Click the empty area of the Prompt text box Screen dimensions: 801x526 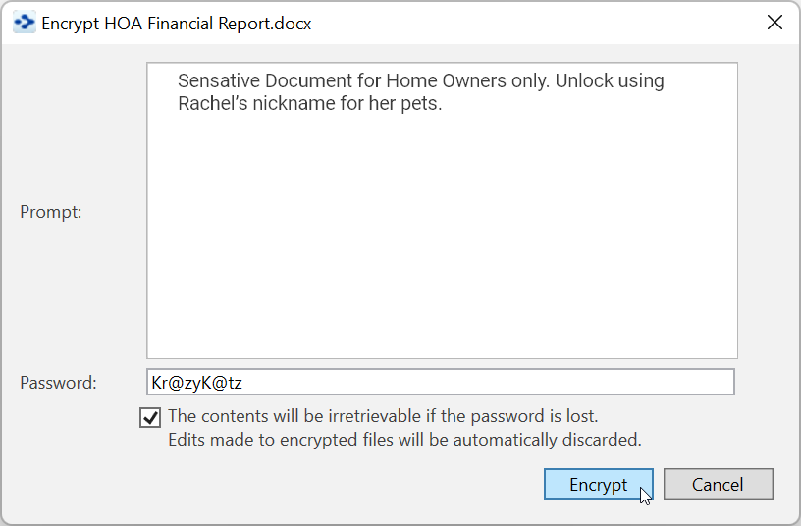(x=442, y=245)
